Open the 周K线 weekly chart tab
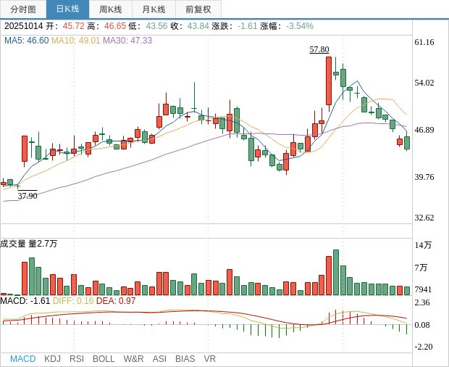Image resolution: width=449 pixels, height=367 pixels. point(110,9)
